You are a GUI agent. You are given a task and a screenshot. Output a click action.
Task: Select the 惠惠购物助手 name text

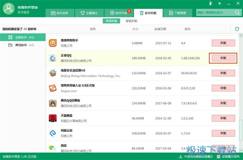(69, 40)
